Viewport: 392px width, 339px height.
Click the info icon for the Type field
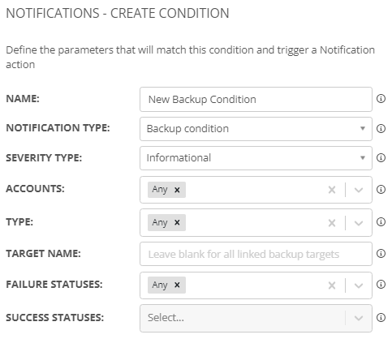381,222
